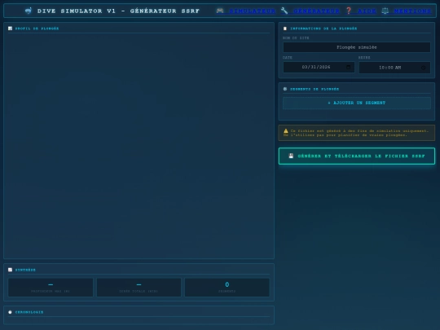The width and height of the screenshot is (440, 330).
Task: Open the Aide help link
Action: click(367, 11)
